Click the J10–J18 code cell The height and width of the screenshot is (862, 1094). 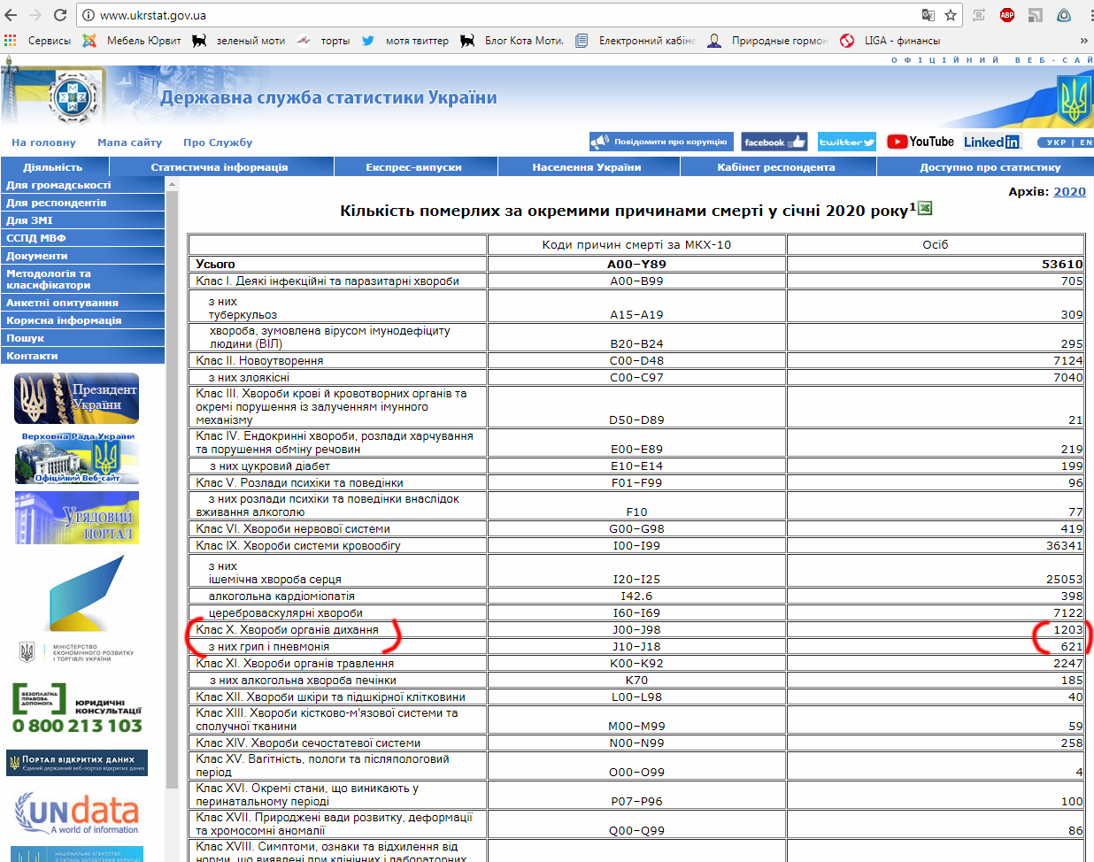click(636, 646)
